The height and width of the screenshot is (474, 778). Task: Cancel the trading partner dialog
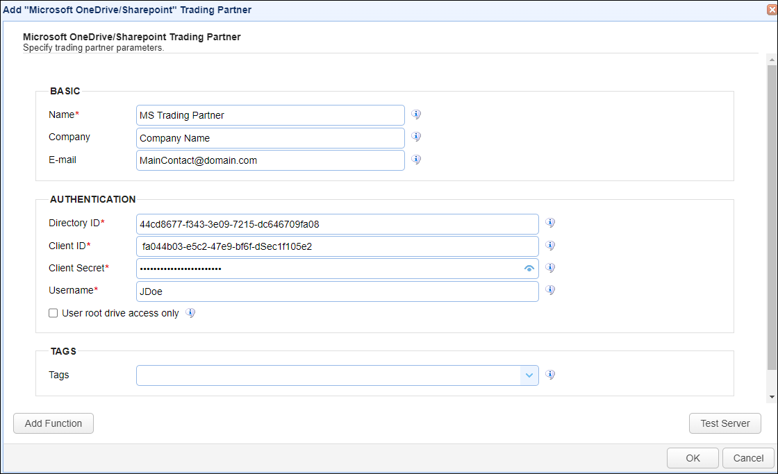point(748,458)
